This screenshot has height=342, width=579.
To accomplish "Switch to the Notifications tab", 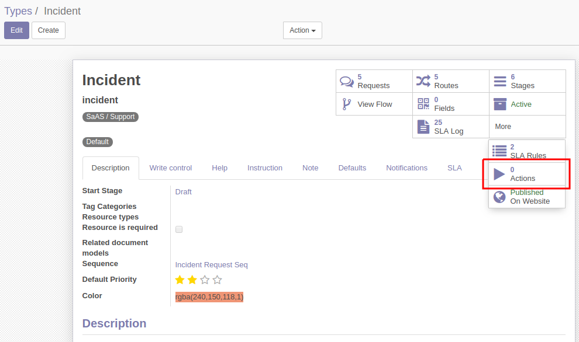I will click(406, 168).
